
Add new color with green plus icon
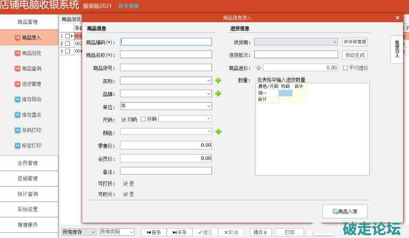[x=218, y=131]
